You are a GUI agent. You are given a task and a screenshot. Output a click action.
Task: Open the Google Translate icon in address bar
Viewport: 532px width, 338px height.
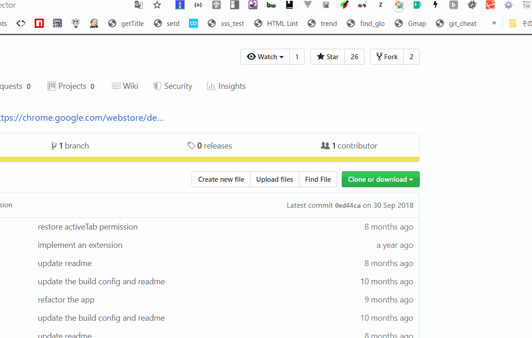click(x=139, y=5)
